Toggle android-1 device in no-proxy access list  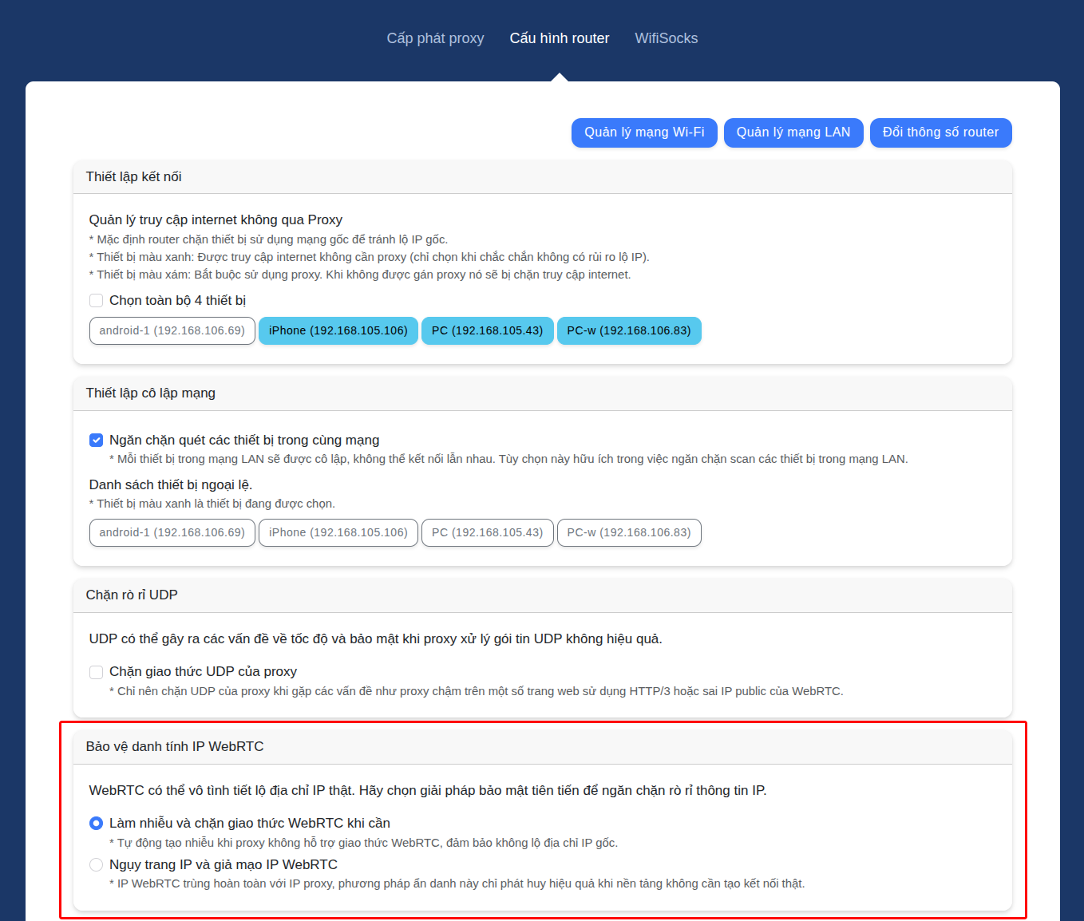[x=172, y=331]
